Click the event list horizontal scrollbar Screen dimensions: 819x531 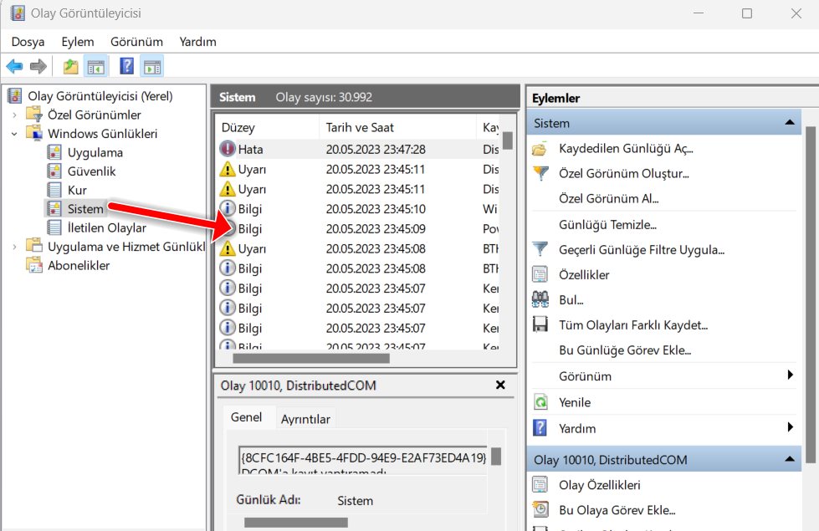point(311,359)
